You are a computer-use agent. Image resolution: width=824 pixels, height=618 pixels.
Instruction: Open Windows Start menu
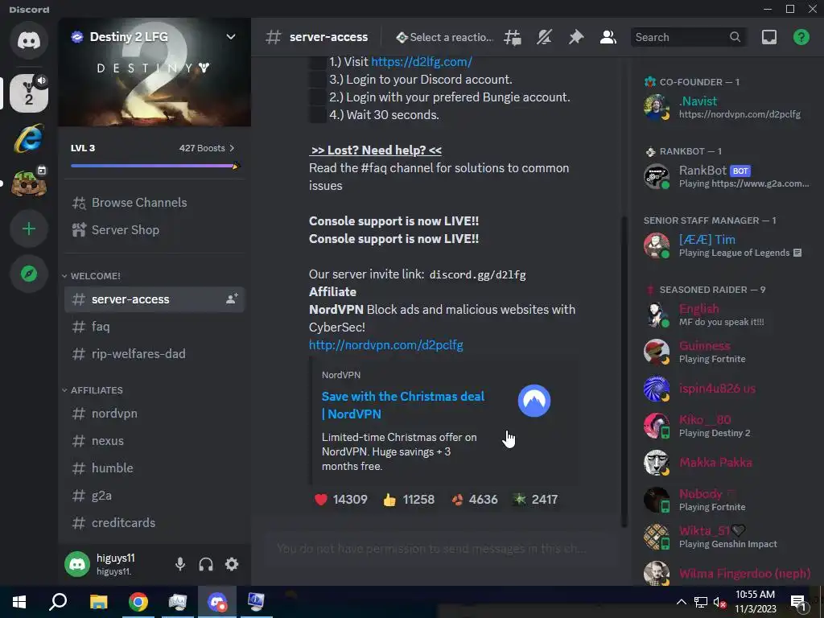[x=19, y=602]
